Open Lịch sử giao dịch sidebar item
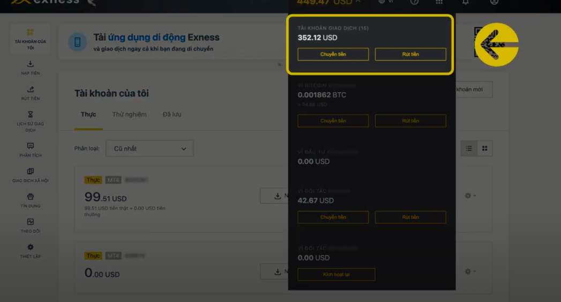This screenshot has height=302, width=561. tap(31, 122)
